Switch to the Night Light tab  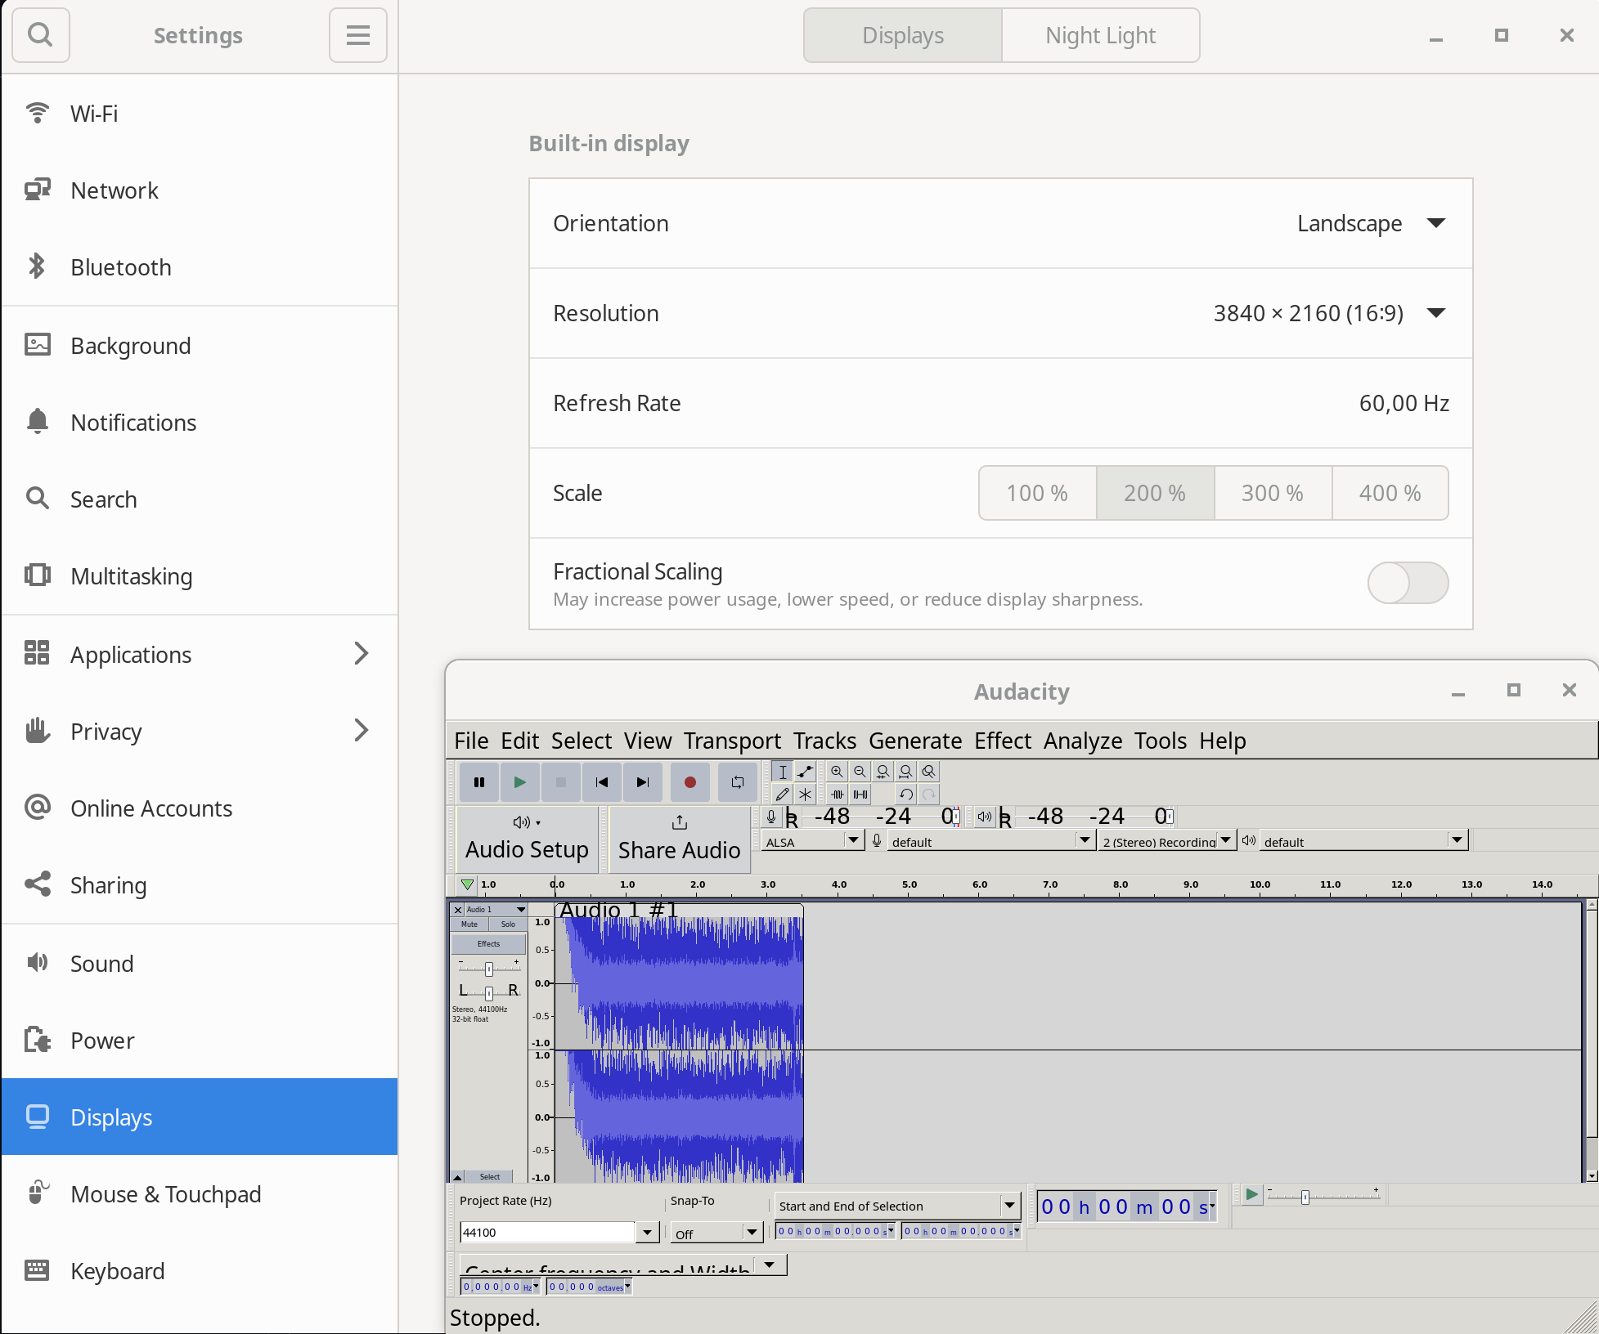coord(1100,35)
